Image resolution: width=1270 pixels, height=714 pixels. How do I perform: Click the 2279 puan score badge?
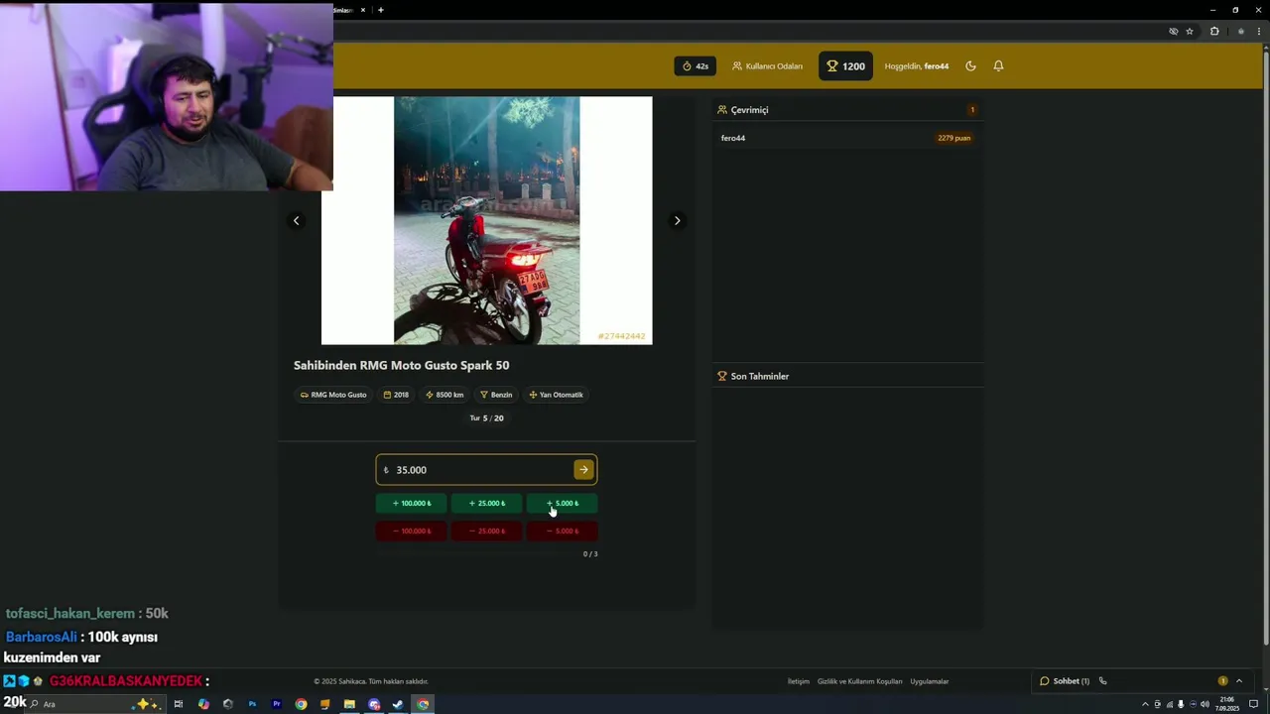coord(953,138)
